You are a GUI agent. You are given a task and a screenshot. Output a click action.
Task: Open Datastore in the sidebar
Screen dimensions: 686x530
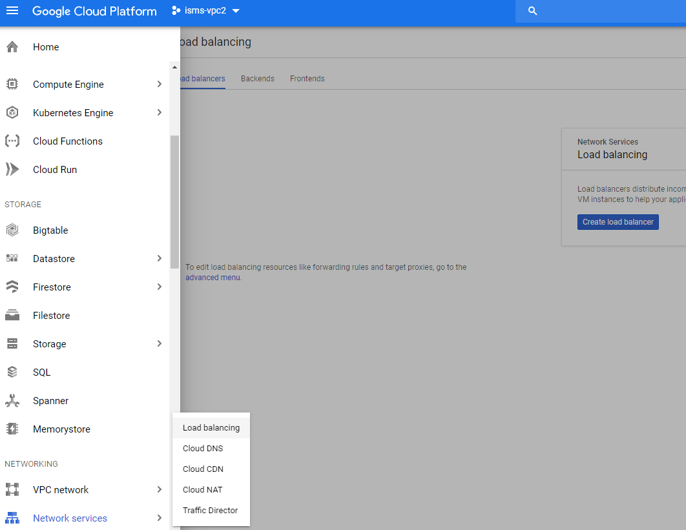(54, 258)
